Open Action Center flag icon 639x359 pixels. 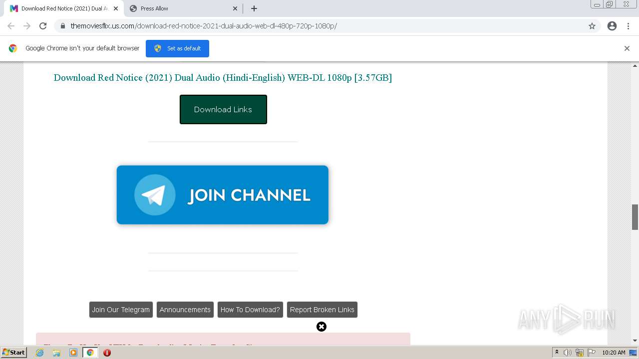point(591,353)
